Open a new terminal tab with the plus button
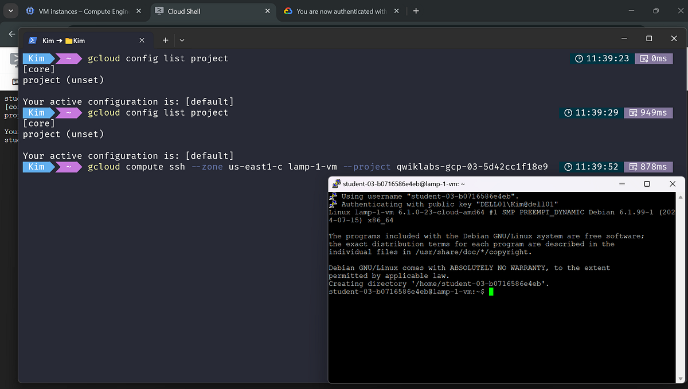This screenshot has height=389, width=688. 165,40
